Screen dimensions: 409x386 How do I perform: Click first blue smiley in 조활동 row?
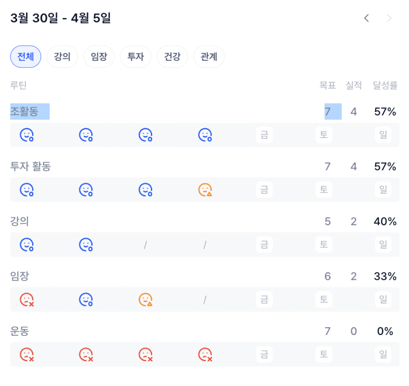[27, 135]
